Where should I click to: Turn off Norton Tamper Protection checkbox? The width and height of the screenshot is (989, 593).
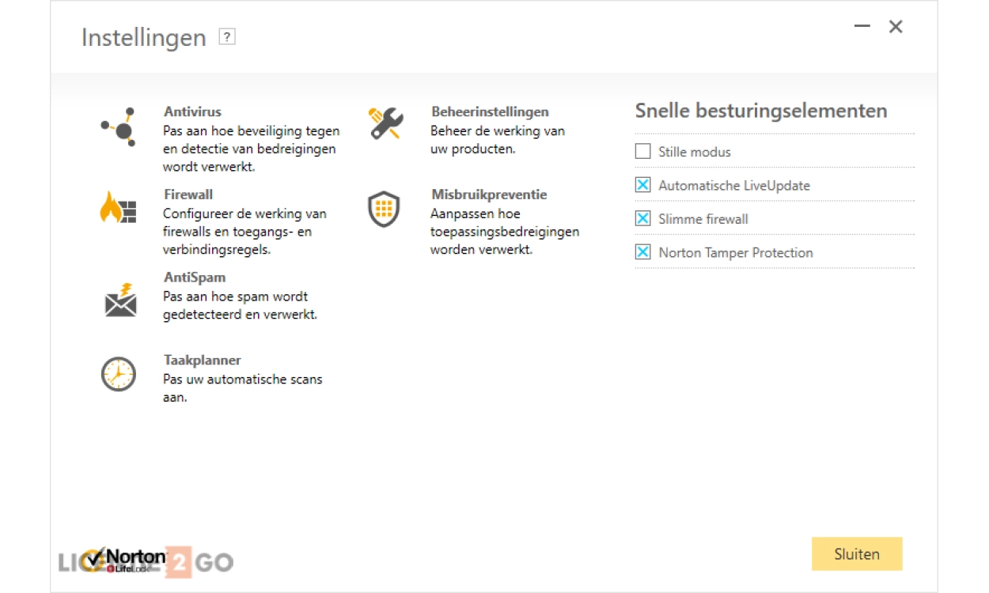[x=643, y=253]
